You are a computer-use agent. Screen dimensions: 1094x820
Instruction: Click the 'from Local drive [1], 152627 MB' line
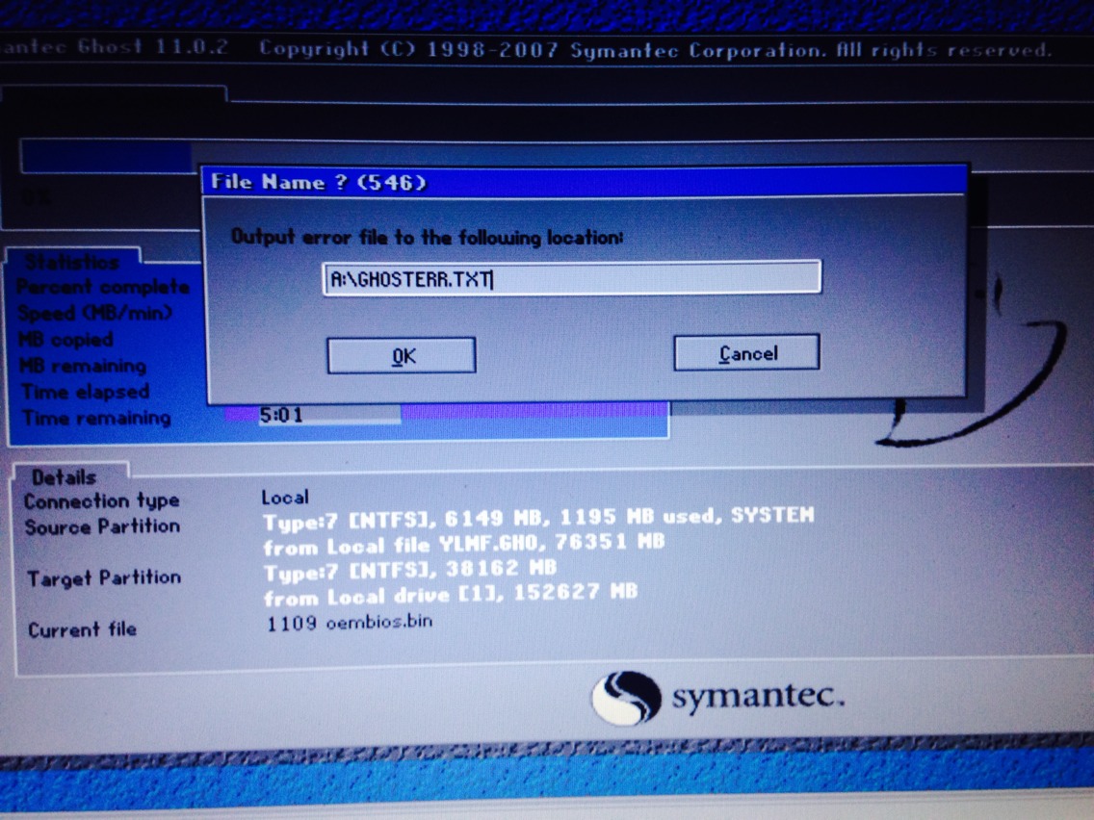coord(451,595)
